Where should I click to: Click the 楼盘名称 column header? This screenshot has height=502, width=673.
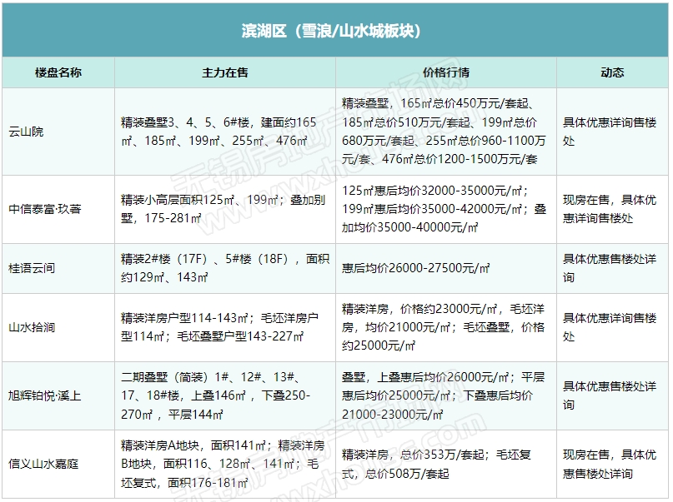tap(58, 72)
